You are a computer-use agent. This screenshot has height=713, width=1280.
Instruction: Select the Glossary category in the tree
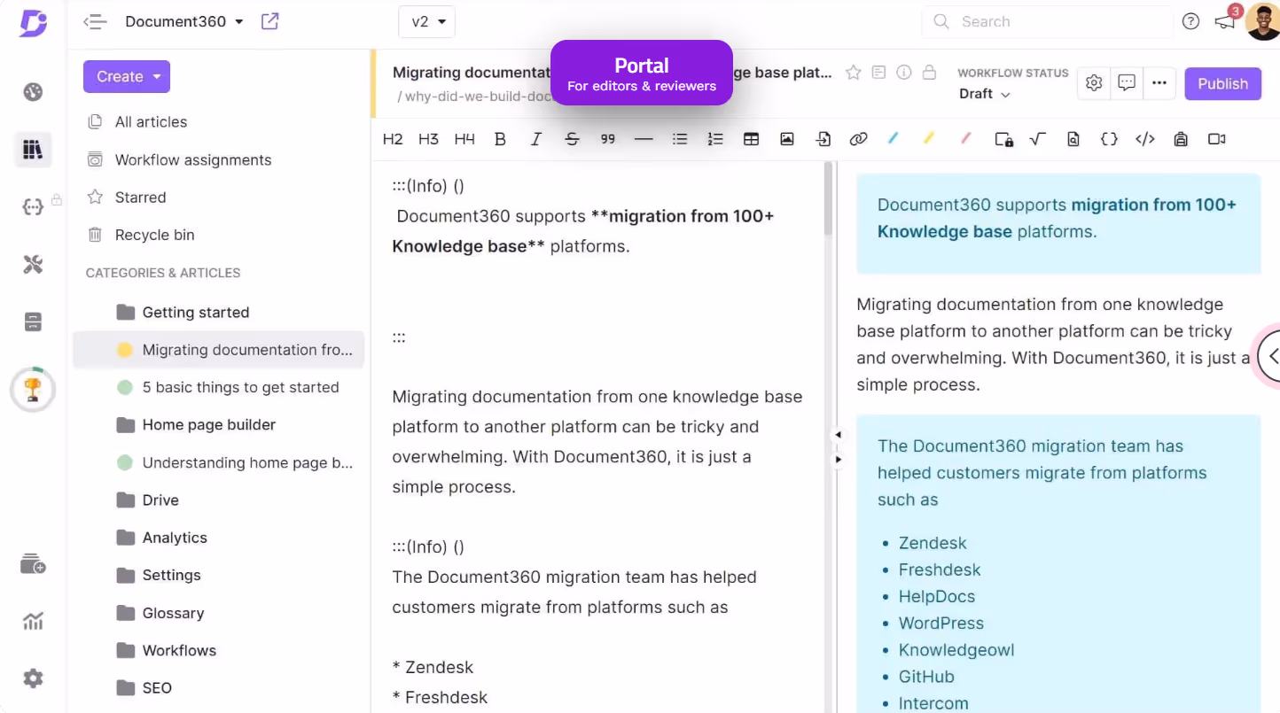173,613
